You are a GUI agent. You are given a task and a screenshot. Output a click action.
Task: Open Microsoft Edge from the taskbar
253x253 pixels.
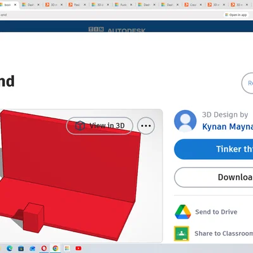pos(9,249)
